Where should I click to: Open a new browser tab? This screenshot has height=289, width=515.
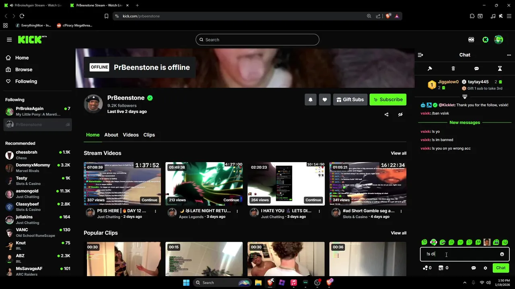[x=137, y=5]
